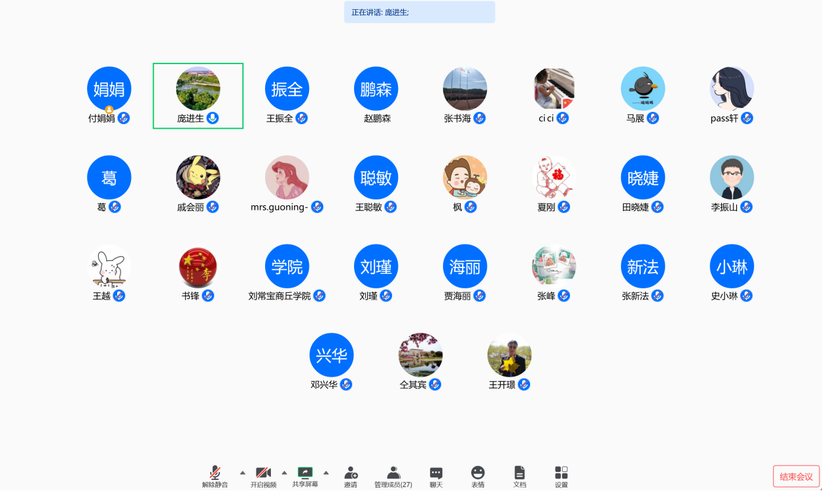
Task: Expand share options arrow beside 共享屏幕
Action: 326,472
